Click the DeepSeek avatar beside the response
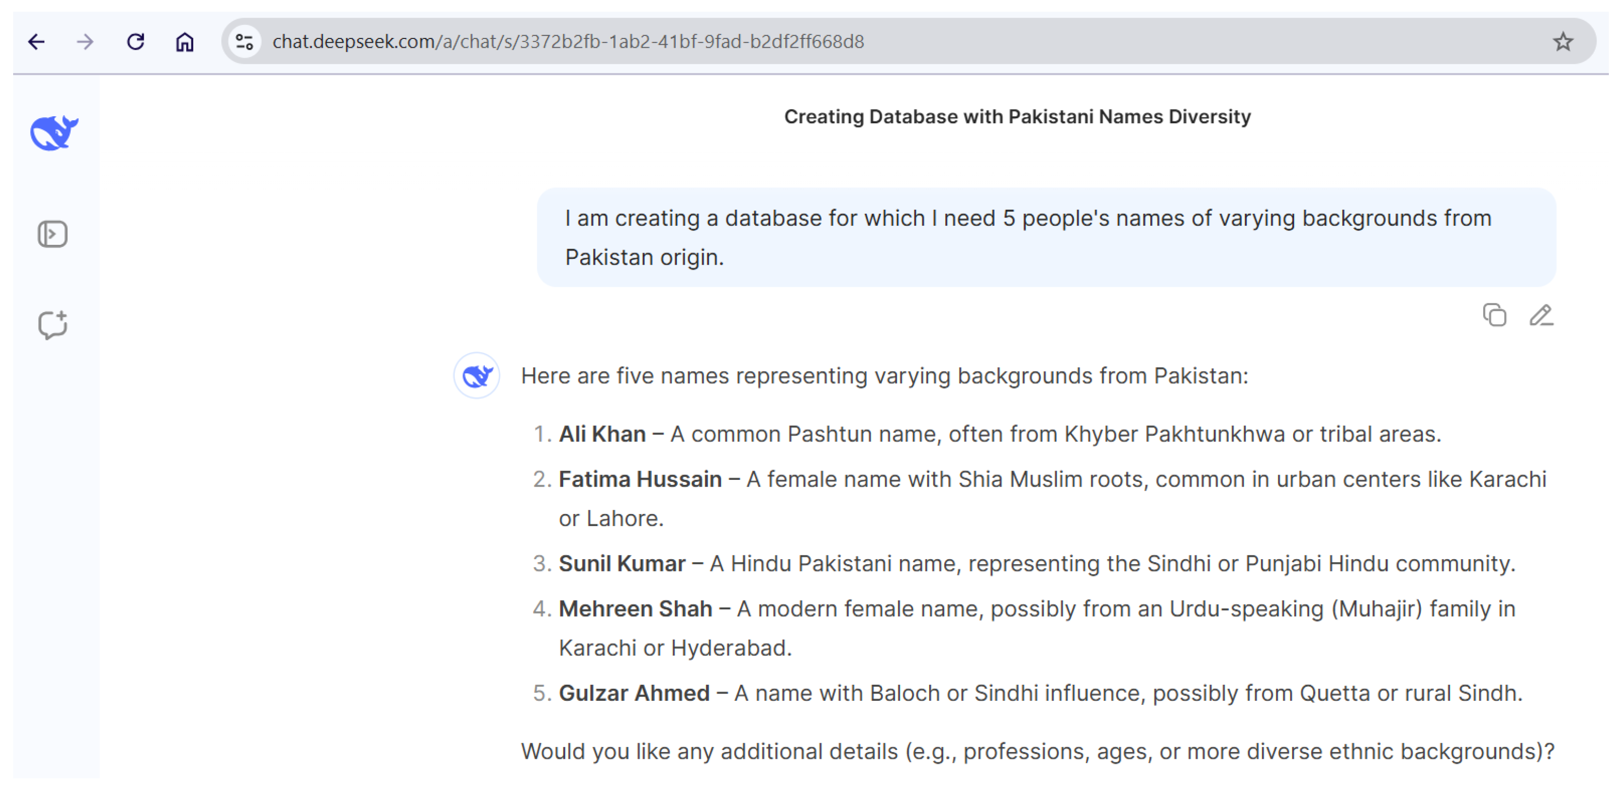 coord(477,375)
